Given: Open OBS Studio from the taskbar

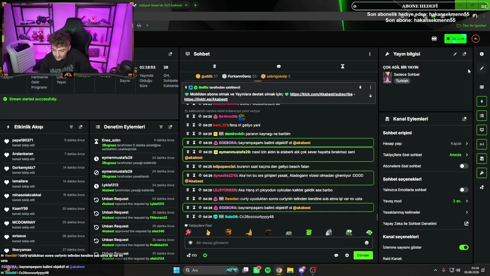Looking at the screenshot, I should pos(313,270).
